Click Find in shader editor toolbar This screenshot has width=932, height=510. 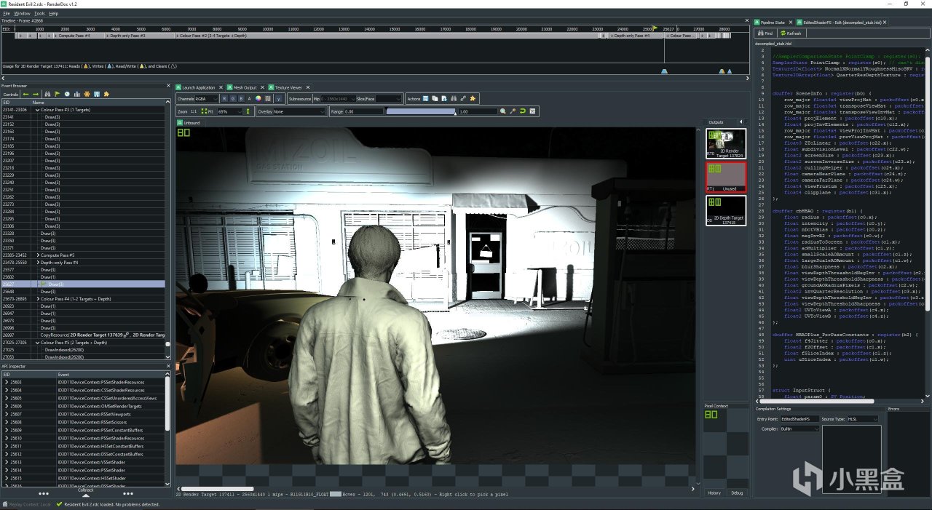[765, 33]
